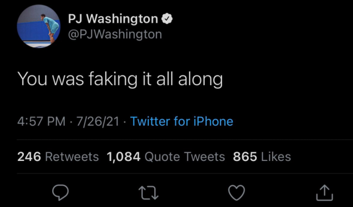Click the word "Likes" label
This screenshot has height=207, width=353.
(276, 157)
